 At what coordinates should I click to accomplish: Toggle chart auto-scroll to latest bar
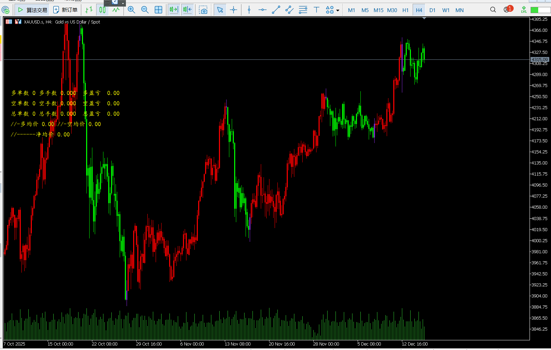tap(174, 10)
